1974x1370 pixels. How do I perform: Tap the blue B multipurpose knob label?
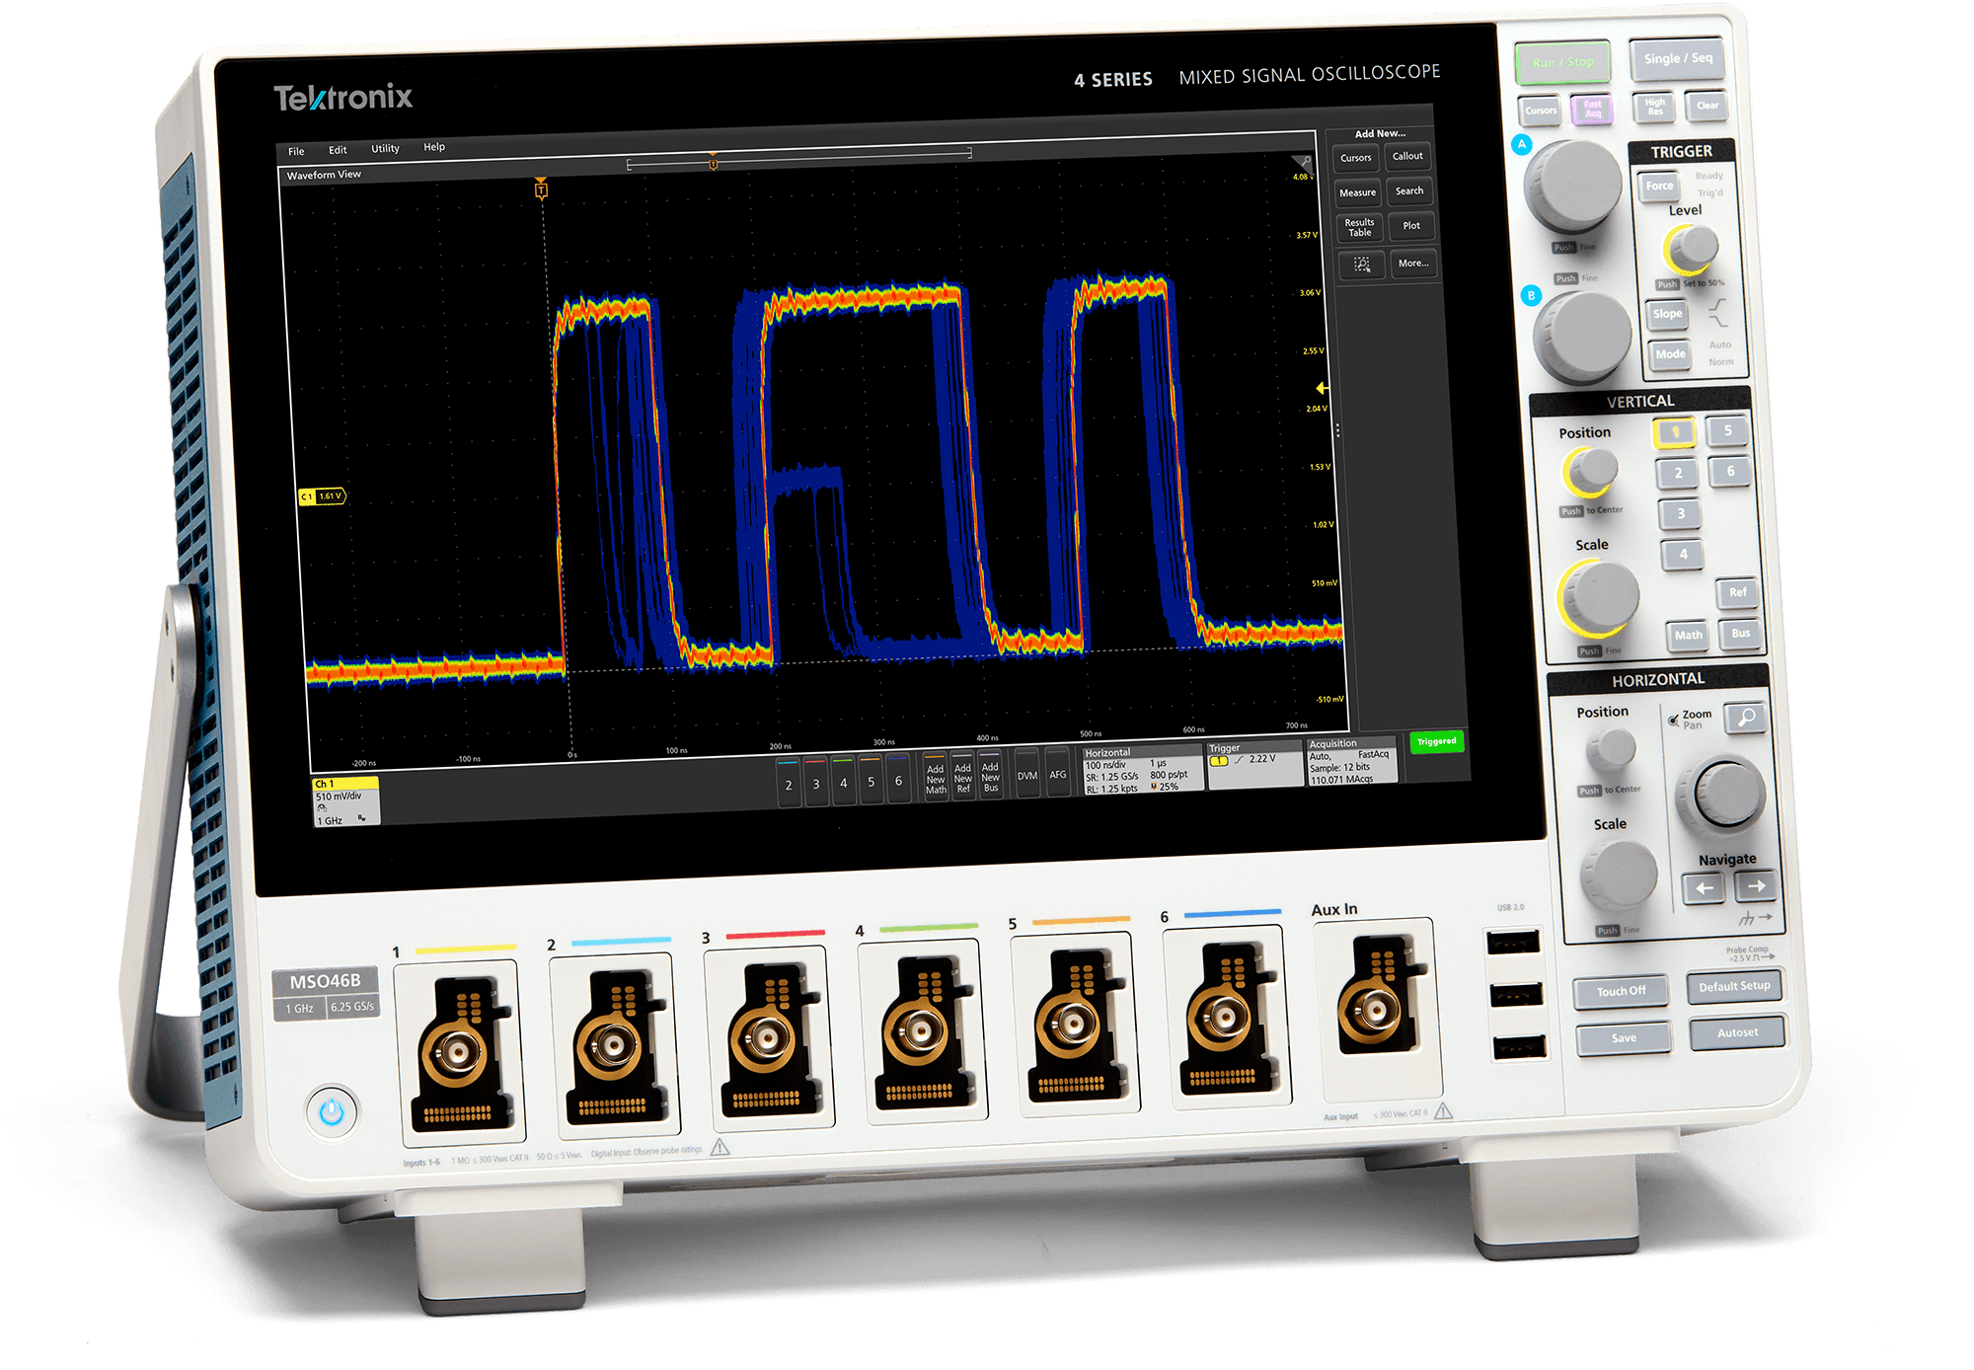1531,295
